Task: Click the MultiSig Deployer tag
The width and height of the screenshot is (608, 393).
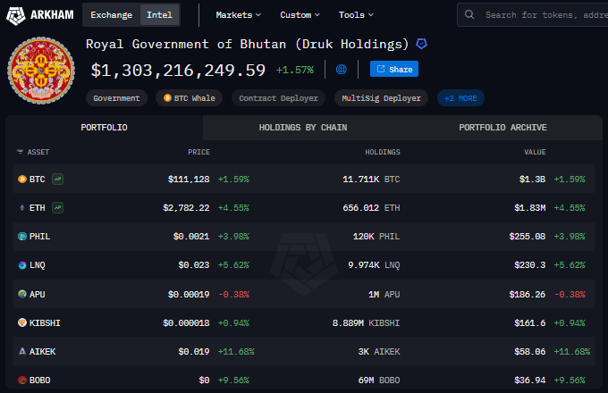Action: click(381, 98)
